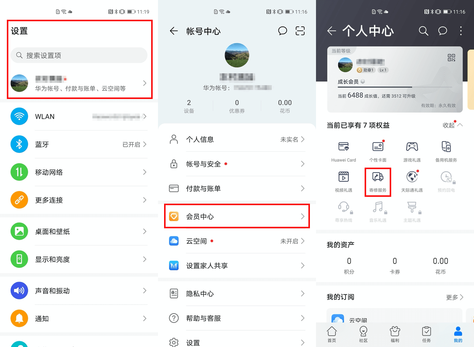This screenshot has height=347, width=474.
Task: Tap the Bluetooth icon in Settings
Action: click(x=19, y=144)
